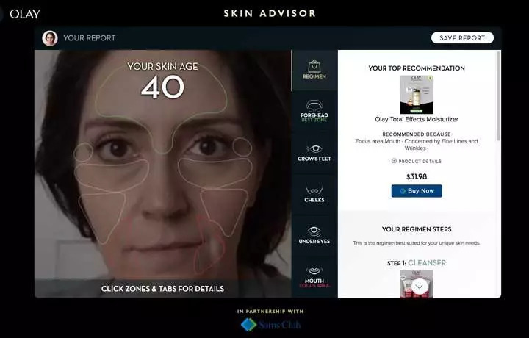This screenshot has width=529, height=338.
Task: Click the Buy Now button
Action: [417, 191]
